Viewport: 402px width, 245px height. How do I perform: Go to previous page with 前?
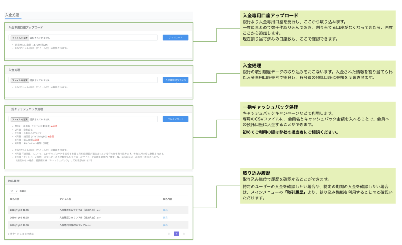click(169, 234)
